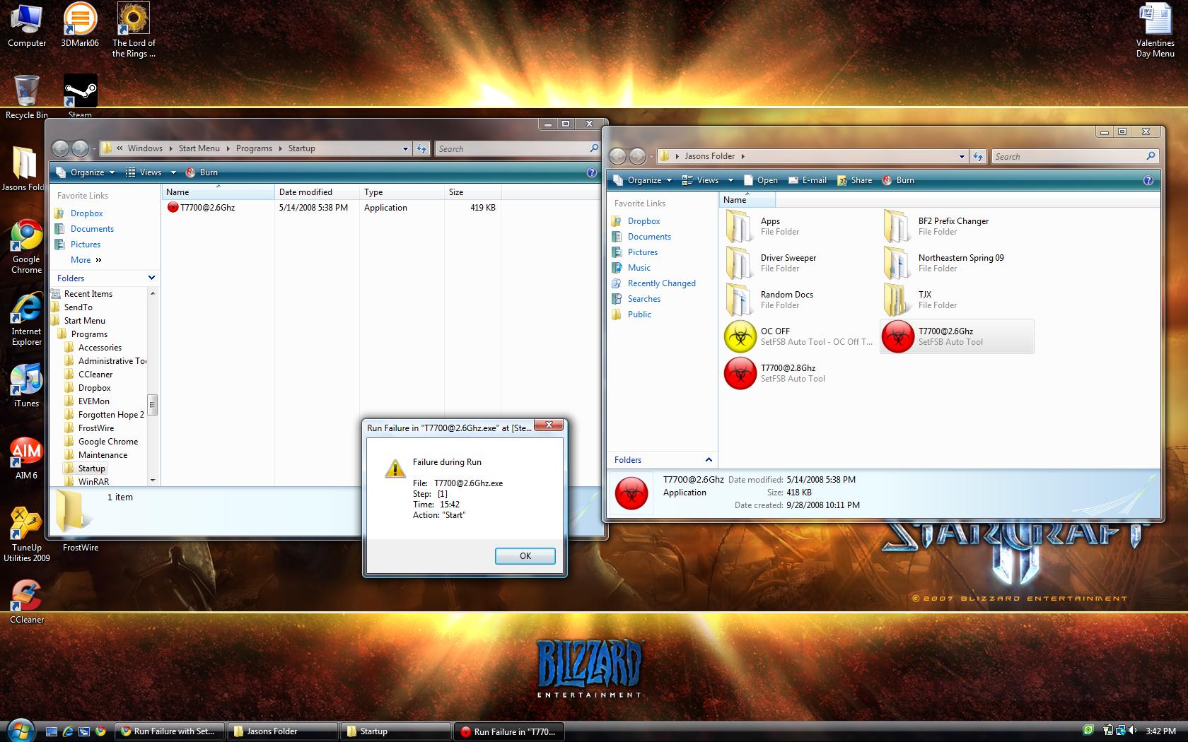Collapse the Folders pane in Startup window
The width and height of the screenshot is (1188, 742).
click(151, 278)
